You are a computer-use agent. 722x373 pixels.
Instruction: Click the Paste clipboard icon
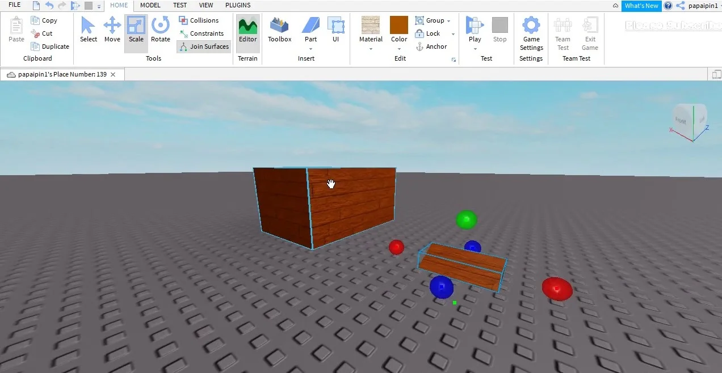coord(16,29)
